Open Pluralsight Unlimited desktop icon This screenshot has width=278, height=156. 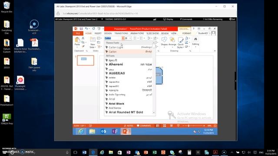tap(20, 83)
